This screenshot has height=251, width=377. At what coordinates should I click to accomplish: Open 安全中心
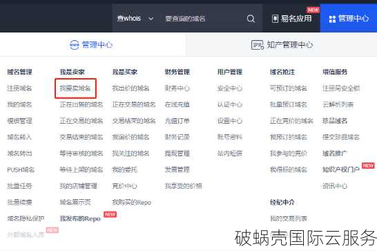click(230, 89)
